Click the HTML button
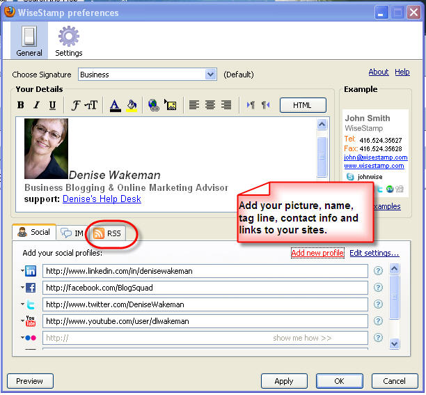The width and height of the screenshot is (426, 395). click(302, 105)
